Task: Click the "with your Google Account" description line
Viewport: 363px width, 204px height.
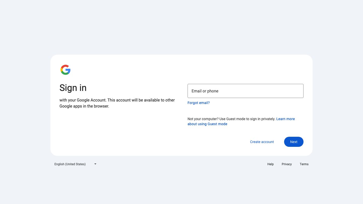Action: (117, 100)
